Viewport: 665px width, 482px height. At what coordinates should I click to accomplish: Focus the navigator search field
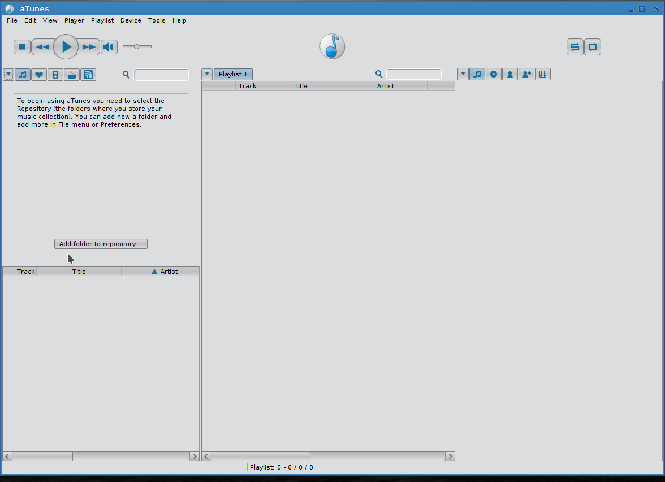[x=161, y=75]
